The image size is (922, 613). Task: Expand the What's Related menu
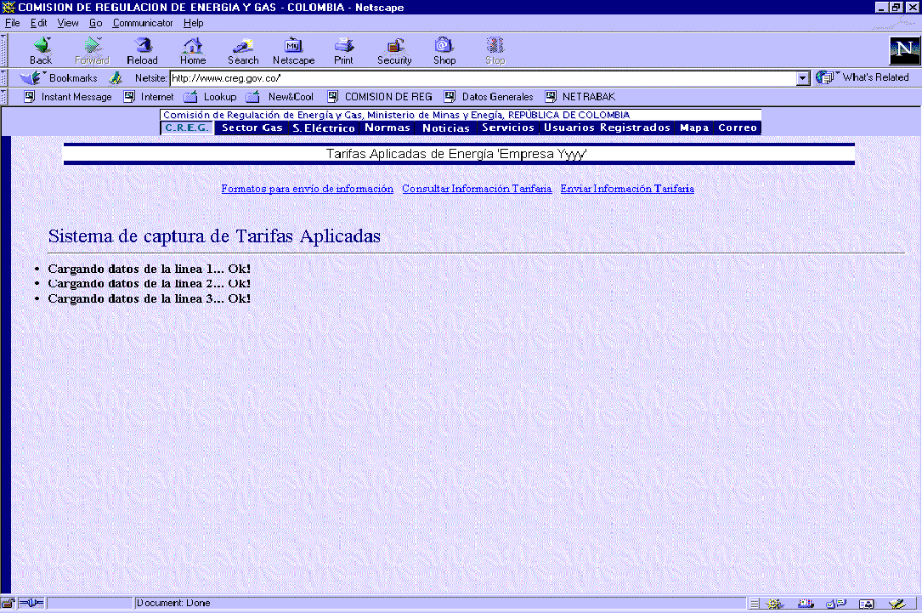point(864,77)
